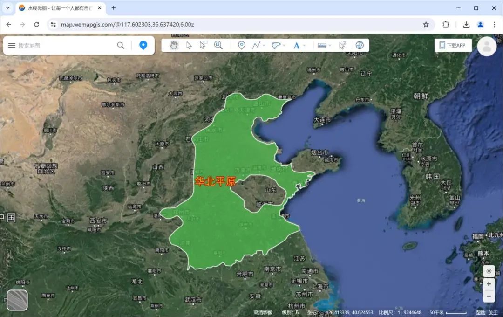503x317 pixels.
Task: Open the 帮助 help link
Action: coord(481,312)
